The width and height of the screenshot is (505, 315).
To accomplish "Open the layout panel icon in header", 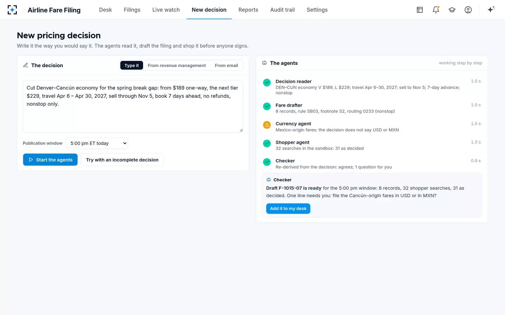I will point(420,10).
